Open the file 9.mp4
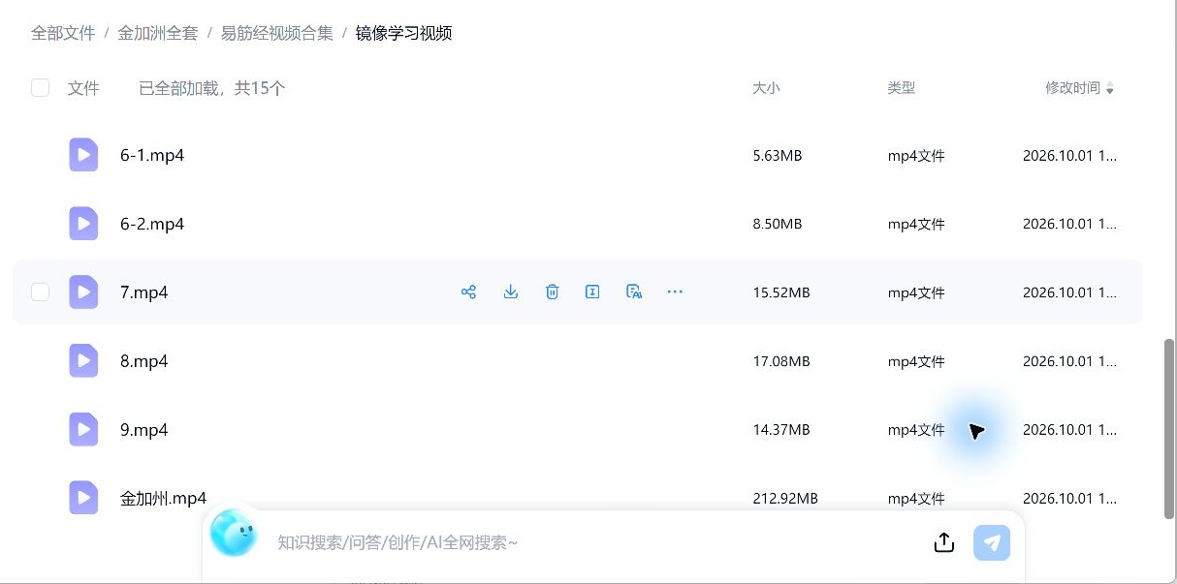Screen dimensions: 1177x584 tap(144, 429)
